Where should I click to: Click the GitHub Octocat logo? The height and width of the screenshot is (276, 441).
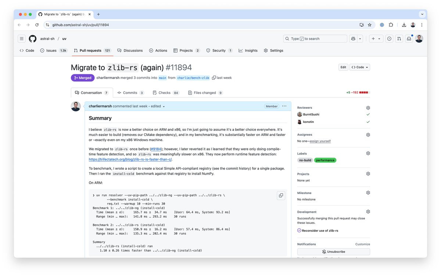(x=33, y=39)
